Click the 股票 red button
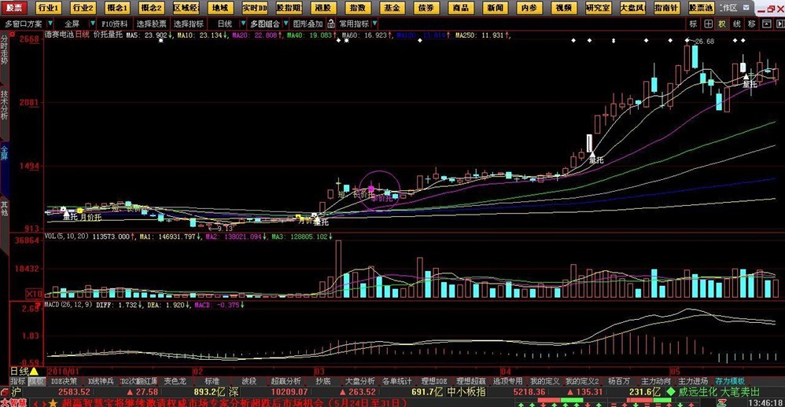 tap(14, 8)
